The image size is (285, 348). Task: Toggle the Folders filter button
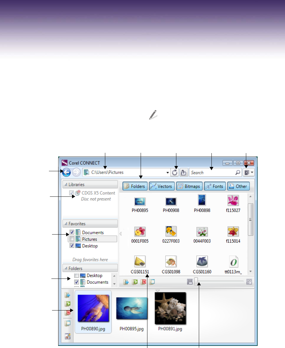(135, 186)
